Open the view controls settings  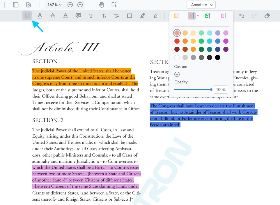coord(29,5)
